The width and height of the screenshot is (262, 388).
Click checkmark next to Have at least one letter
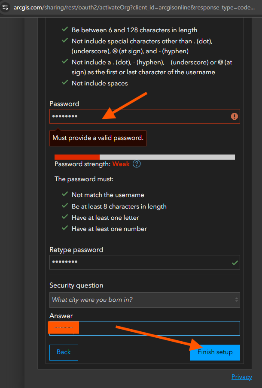[x=65, y=217]
